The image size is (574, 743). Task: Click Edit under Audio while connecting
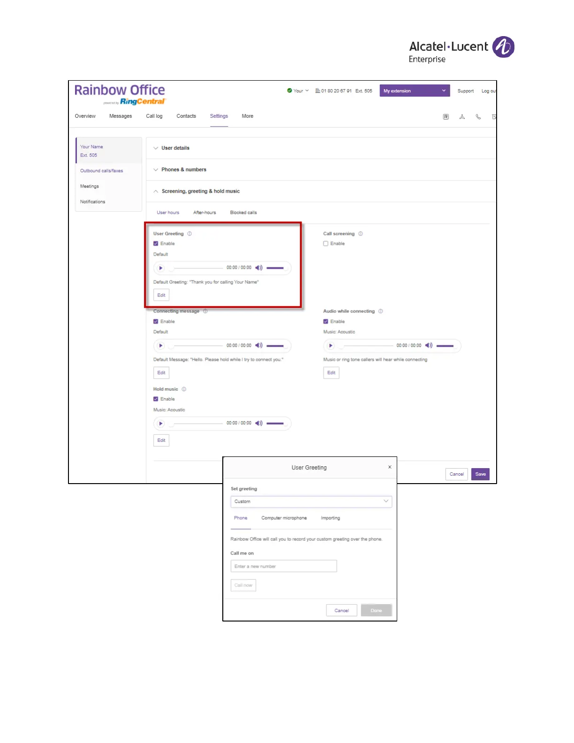coord(331,373)
